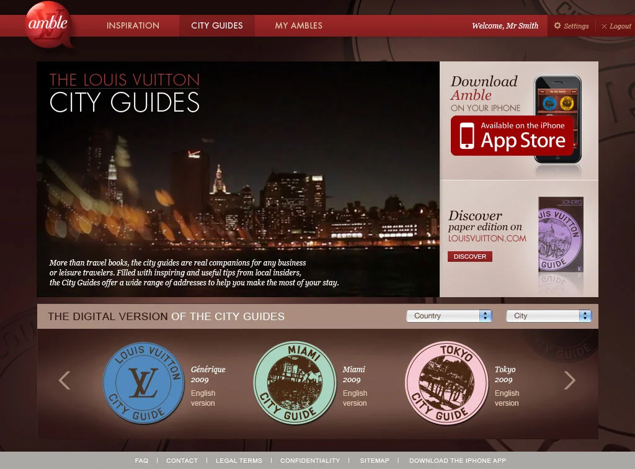Viewport: 635px width, 469px height.
Task: Select the blue Louis Vuitton Générique badge
Action: [143, 383]
